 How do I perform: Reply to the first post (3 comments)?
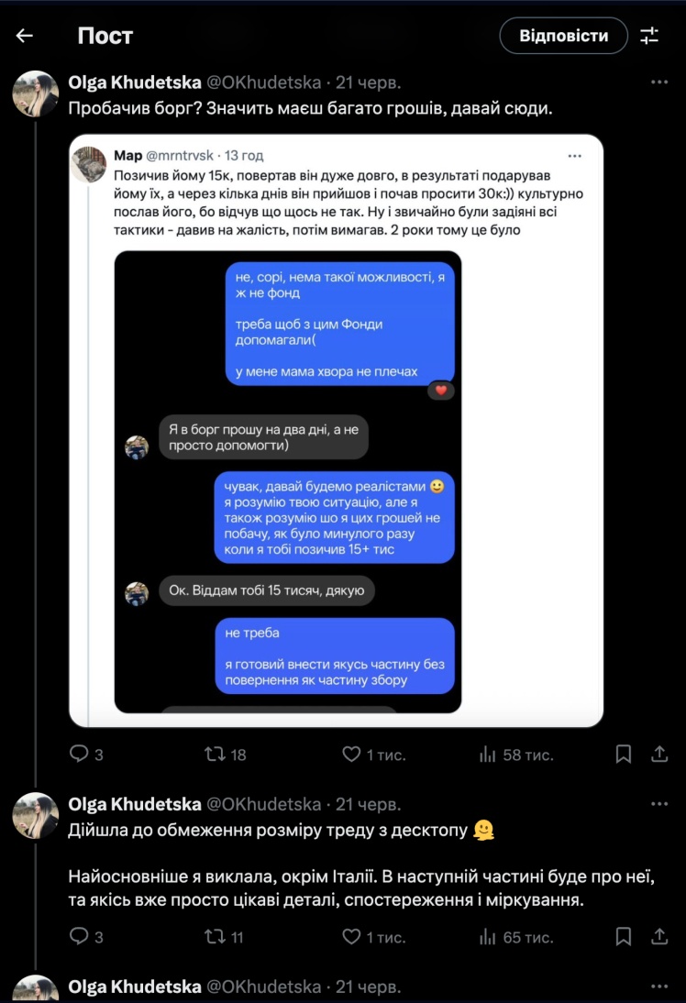pos(80,755)
